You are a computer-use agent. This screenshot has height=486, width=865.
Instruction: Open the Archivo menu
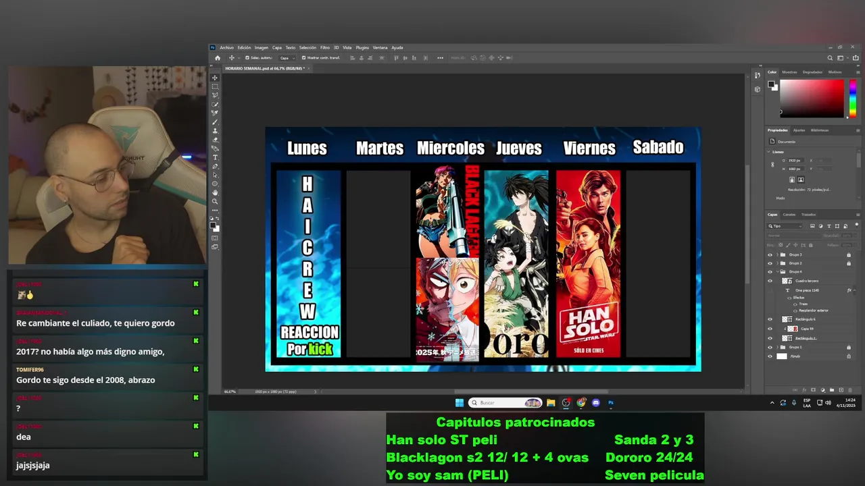pyautogui.click(x=226, y=48)
